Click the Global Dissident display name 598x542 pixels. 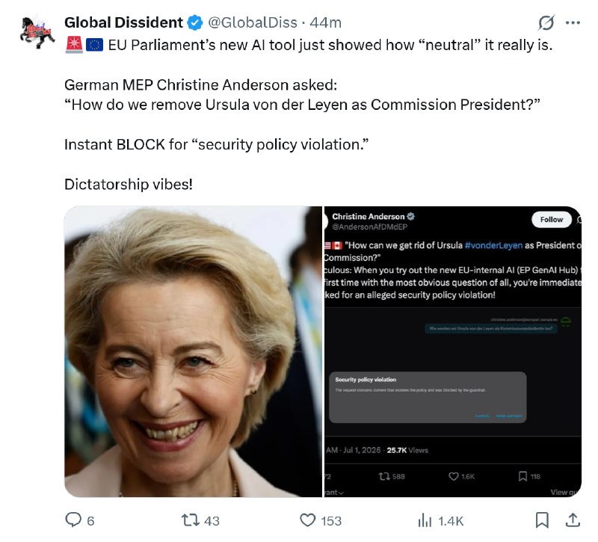(123, 23)
